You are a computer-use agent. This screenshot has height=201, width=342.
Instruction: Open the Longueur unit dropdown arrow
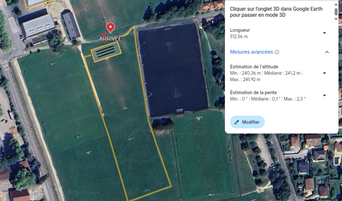coord(324,33)
